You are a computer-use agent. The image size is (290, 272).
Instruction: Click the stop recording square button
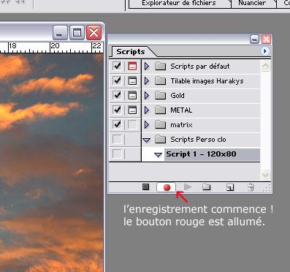[x=145, y=187]
